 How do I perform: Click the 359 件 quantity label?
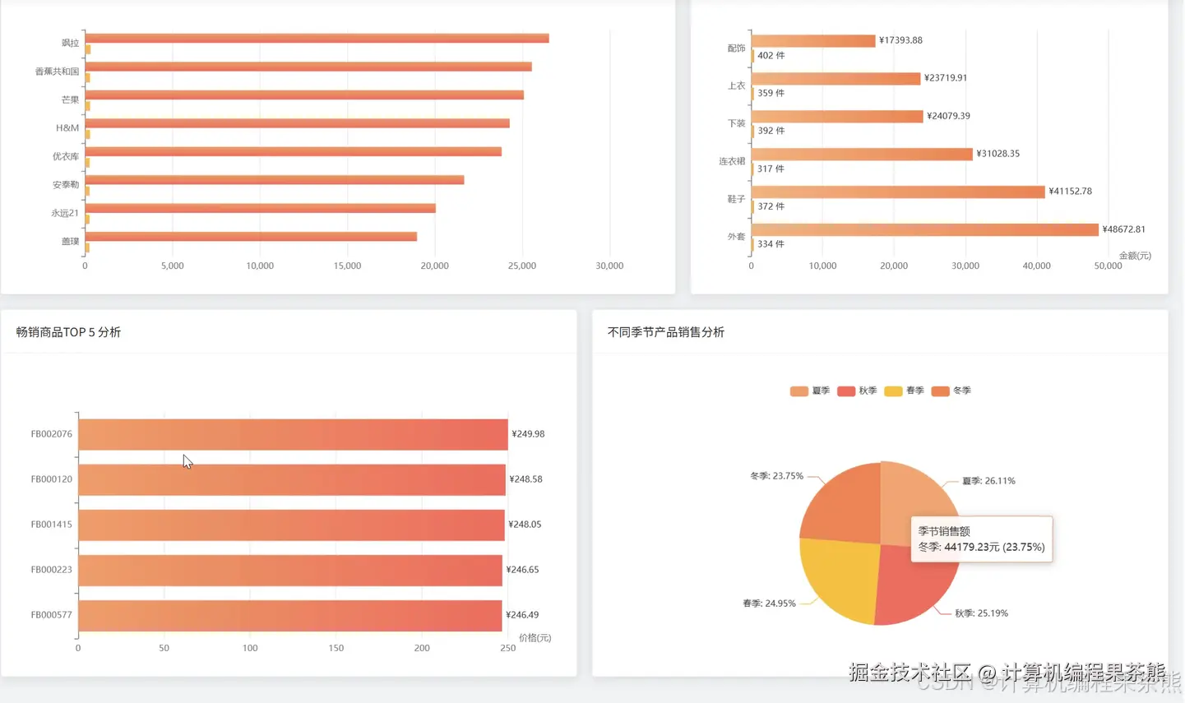point(771,94)
